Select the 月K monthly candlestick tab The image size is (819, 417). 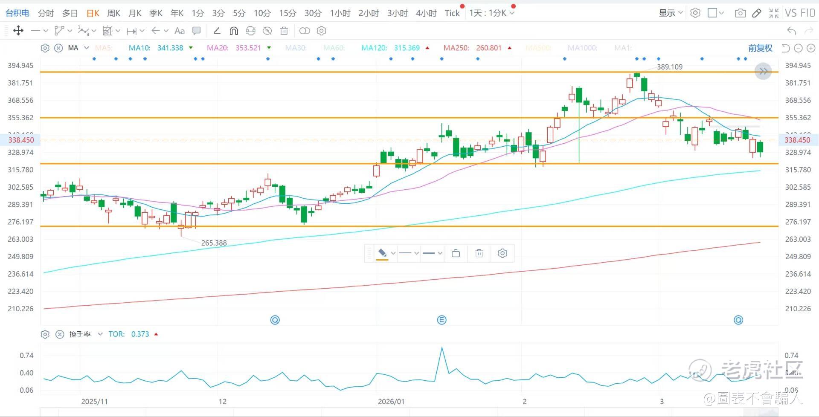tap(135, 13)
